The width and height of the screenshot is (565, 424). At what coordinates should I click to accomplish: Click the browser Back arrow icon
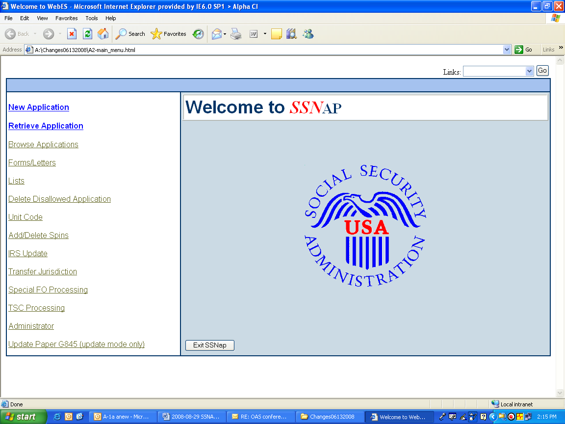pos(10,34)
